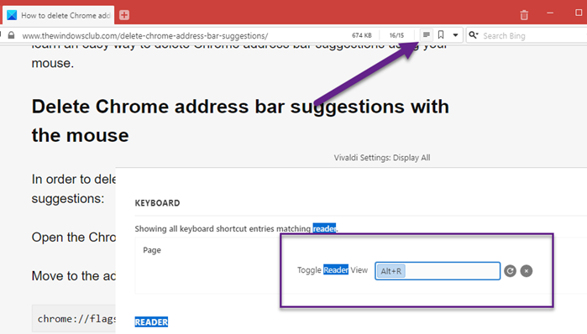Click the Alt+R shortcut input field
The image size is (587, 334).
pos(438,271)
